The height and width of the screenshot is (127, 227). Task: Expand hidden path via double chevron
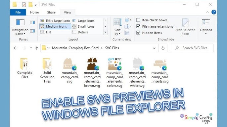coord(49,48)
